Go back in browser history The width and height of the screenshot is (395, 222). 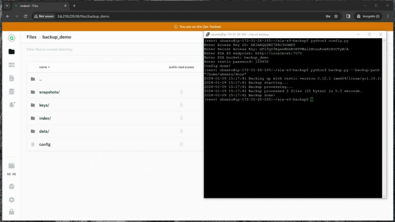point(8,16)
